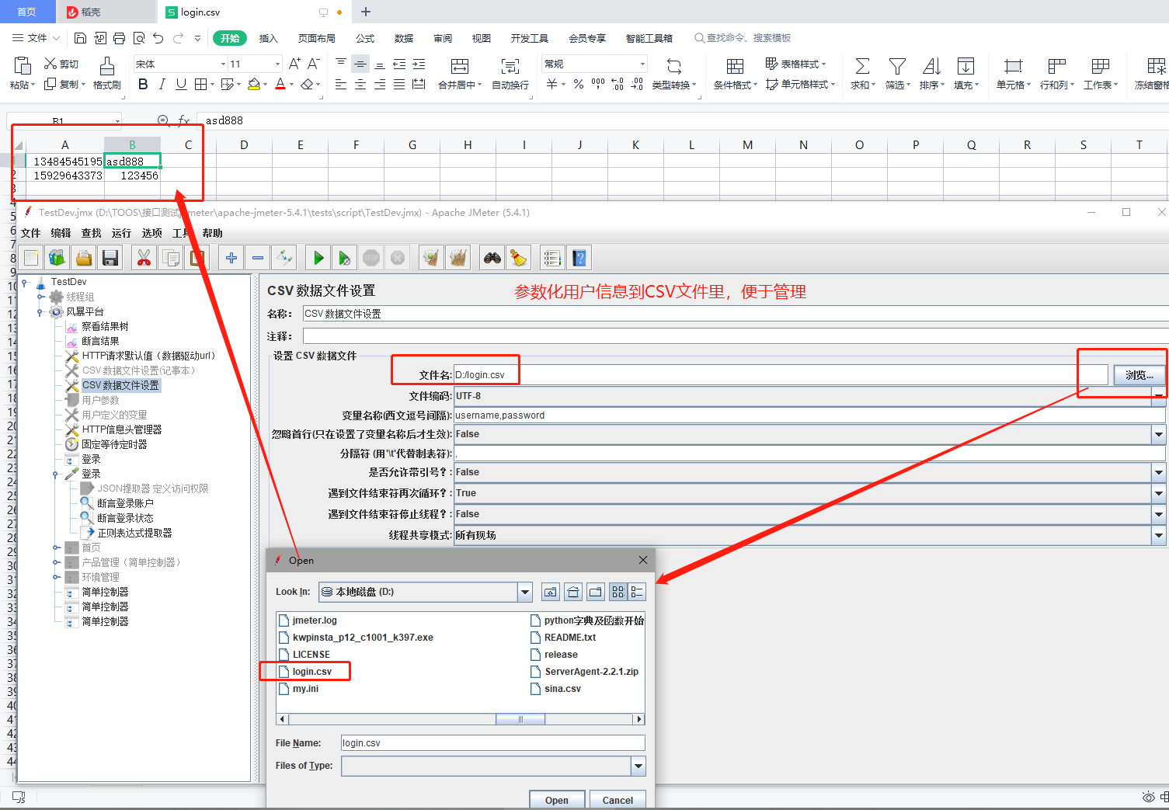Open JMeter Help book icon
The image size is (1169, 810).
pyautogui.click(x=579, y=258)
